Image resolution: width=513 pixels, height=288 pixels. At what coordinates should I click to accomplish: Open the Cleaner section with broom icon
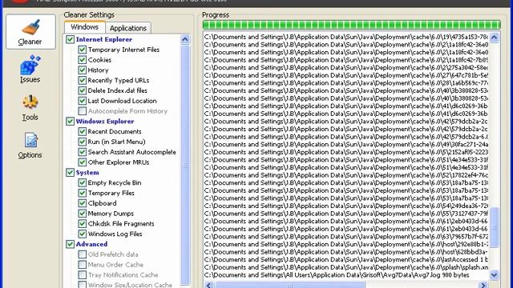30,32
